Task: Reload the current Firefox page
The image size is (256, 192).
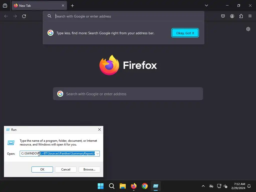Action: coord(24,16)
